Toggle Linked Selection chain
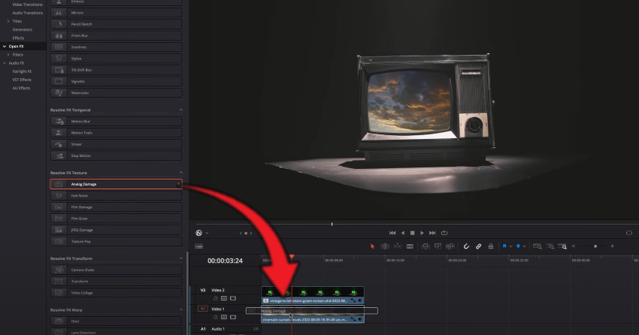 tap(478, 246)
